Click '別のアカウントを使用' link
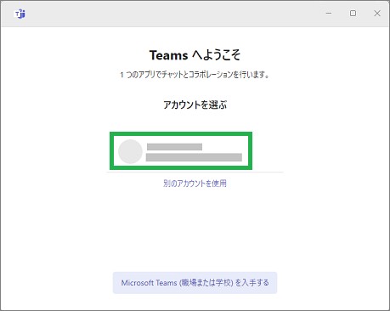 coord(195,184)
